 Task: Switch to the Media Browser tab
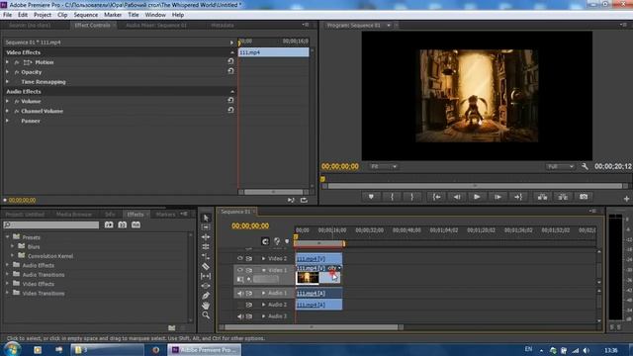74,214
